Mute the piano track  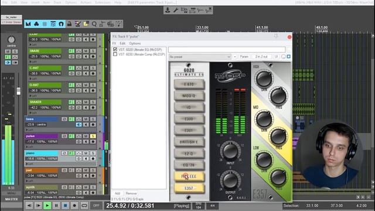(86, 153)
